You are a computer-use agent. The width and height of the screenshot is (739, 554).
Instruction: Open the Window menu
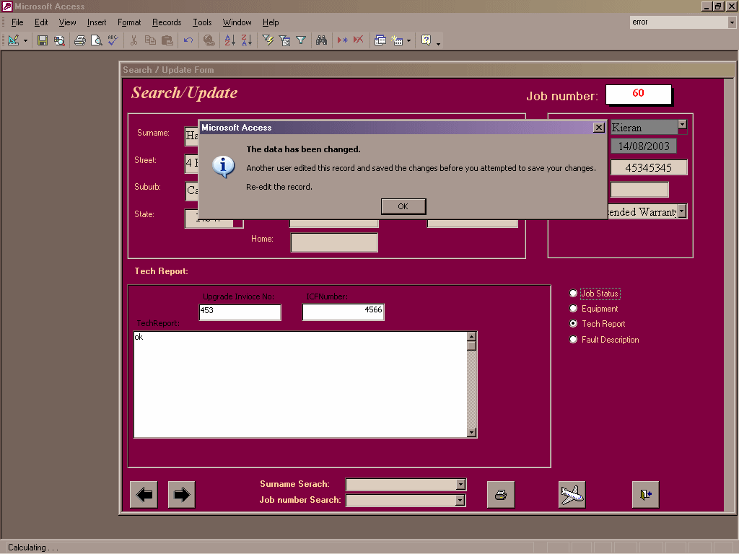coord(237,22)
